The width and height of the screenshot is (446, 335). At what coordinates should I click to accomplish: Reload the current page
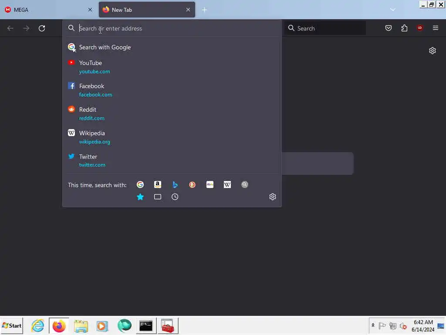(x=42, y=28)
